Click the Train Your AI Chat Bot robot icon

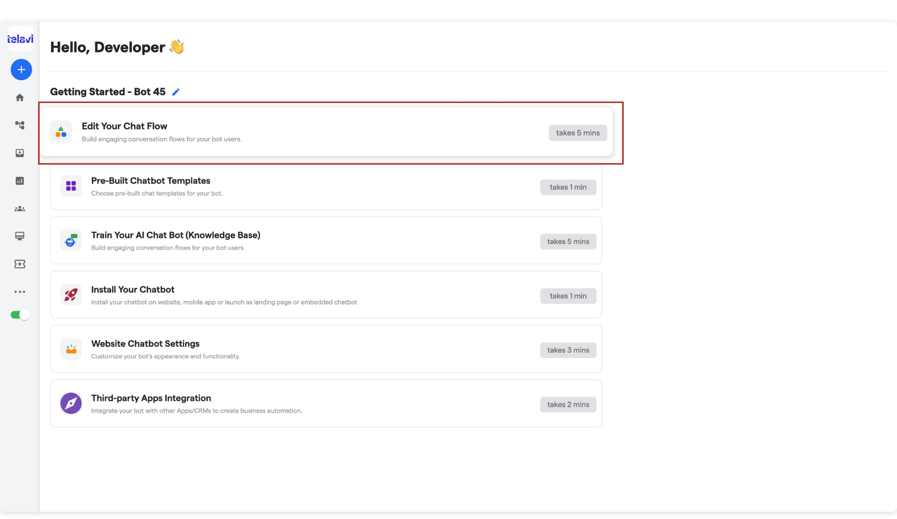click(x=71, y=240)
